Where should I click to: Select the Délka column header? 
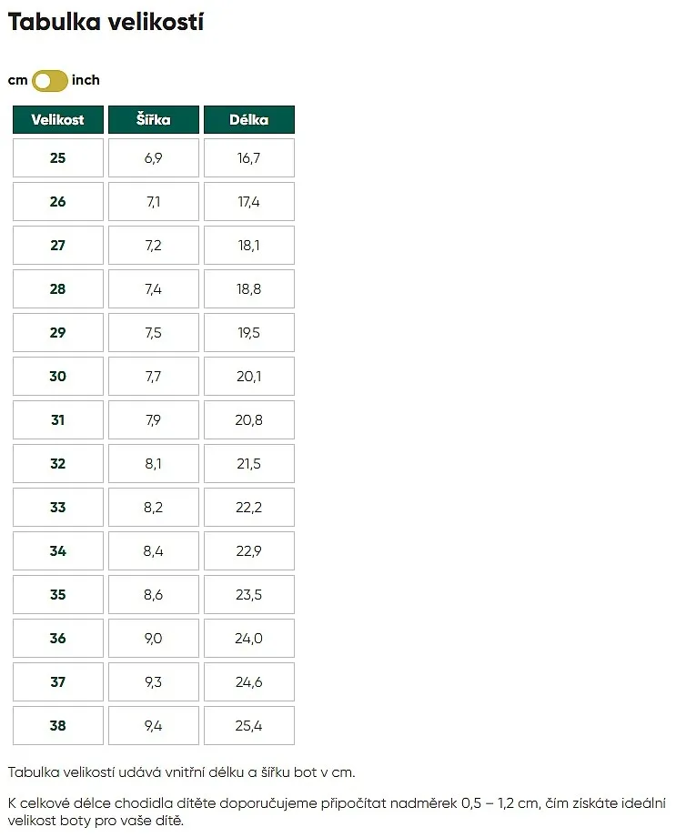[x=248, y=119]
